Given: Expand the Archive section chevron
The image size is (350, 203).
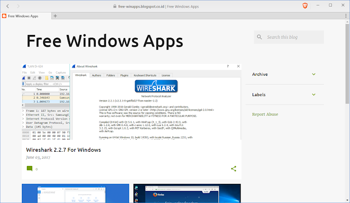Looking at the screenshot, I should click(x=313, y=74).
